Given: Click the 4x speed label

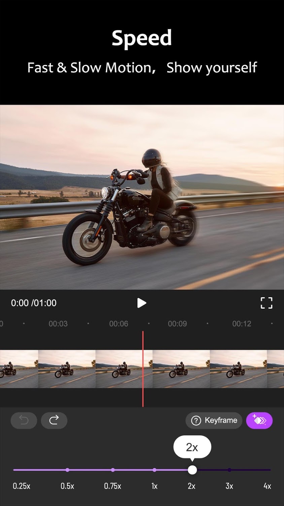Looking at the screenshot, I should click(x=267, y=486).
